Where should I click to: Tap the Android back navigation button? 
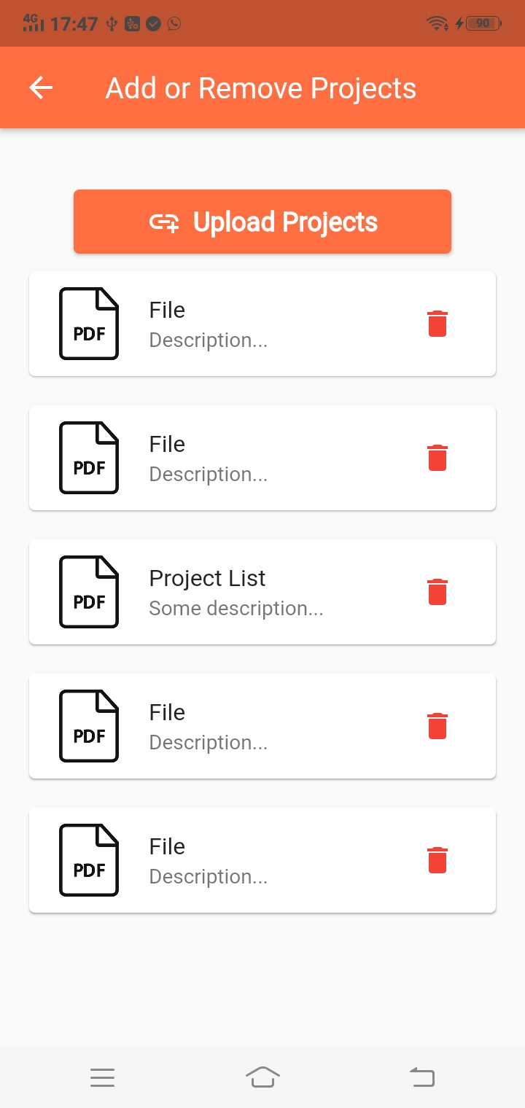click(x=422, y=1076)
